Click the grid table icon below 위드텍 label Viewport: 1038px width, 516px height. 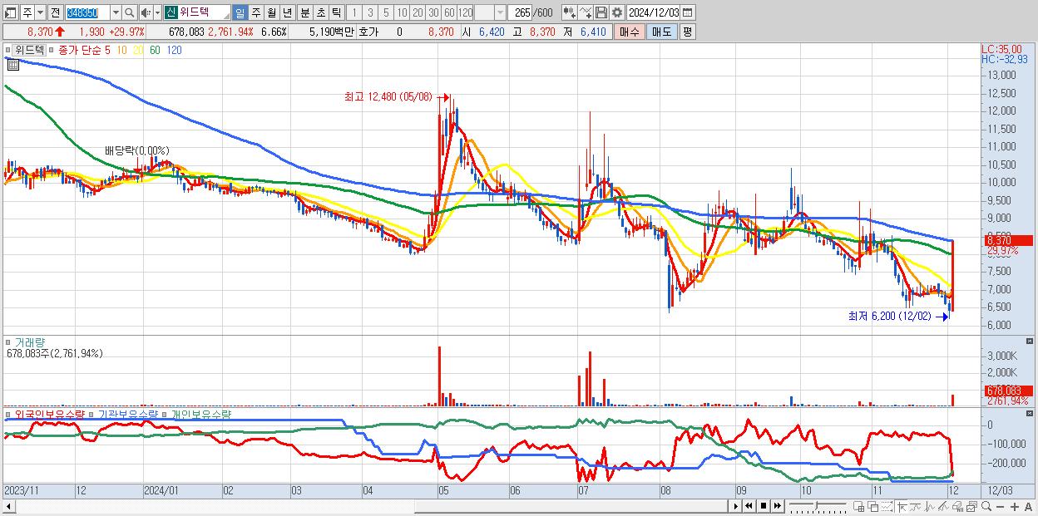13,65
